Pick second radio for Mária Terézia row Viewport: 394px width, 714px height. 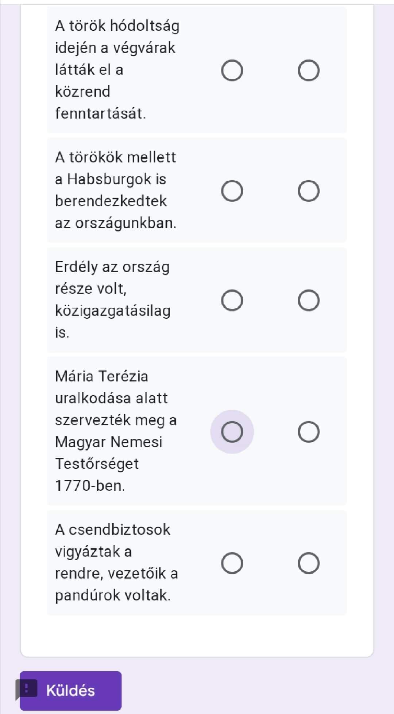click(x=309, y=432)
